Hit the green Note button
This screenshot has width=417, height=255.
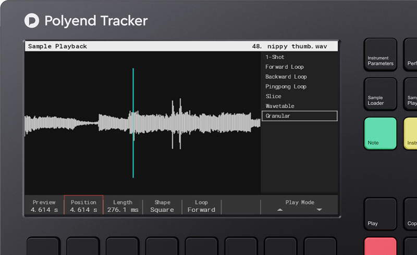381,133
